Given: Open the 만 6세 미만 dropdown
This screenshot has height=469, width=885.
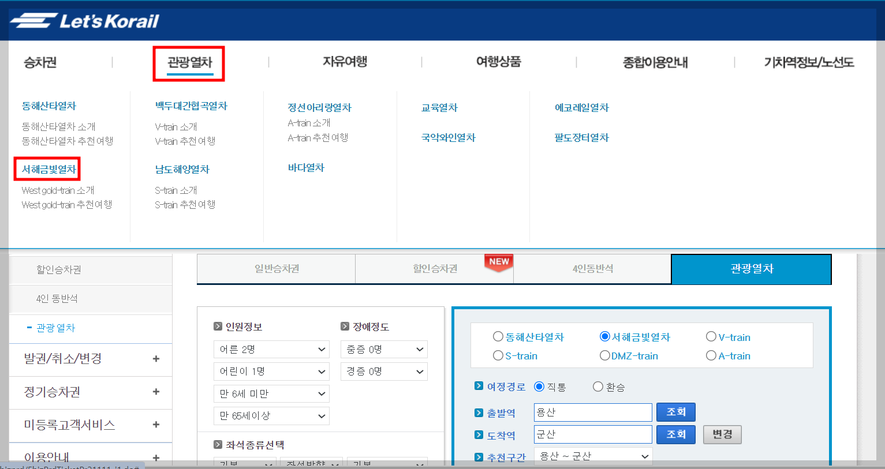Looking at the screenshot, I should [271, 394].
